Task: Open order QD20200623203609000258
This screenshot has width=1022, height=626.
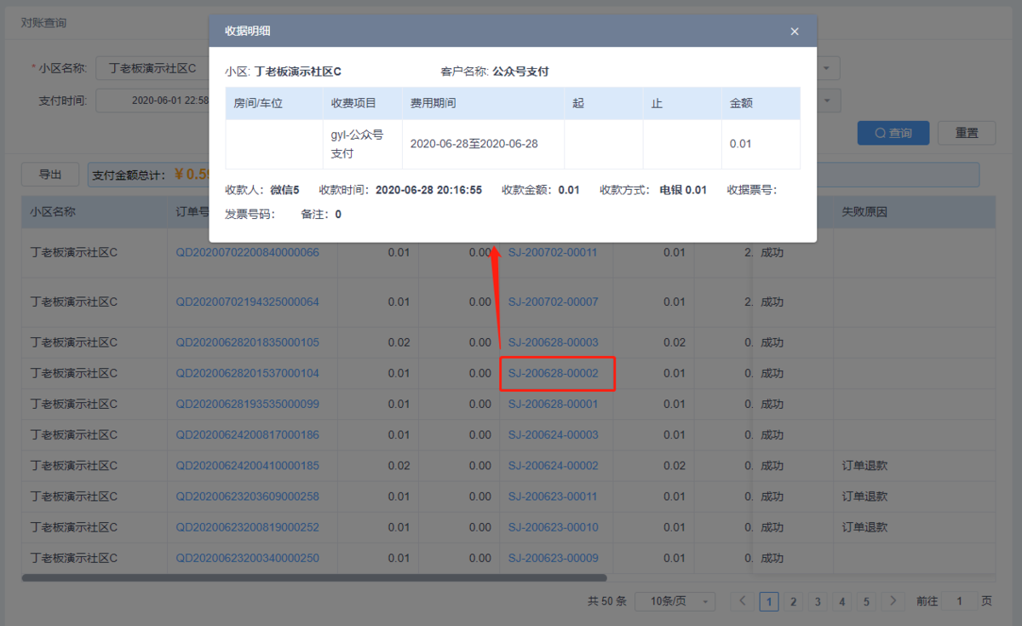Action: tap(247, 497)
